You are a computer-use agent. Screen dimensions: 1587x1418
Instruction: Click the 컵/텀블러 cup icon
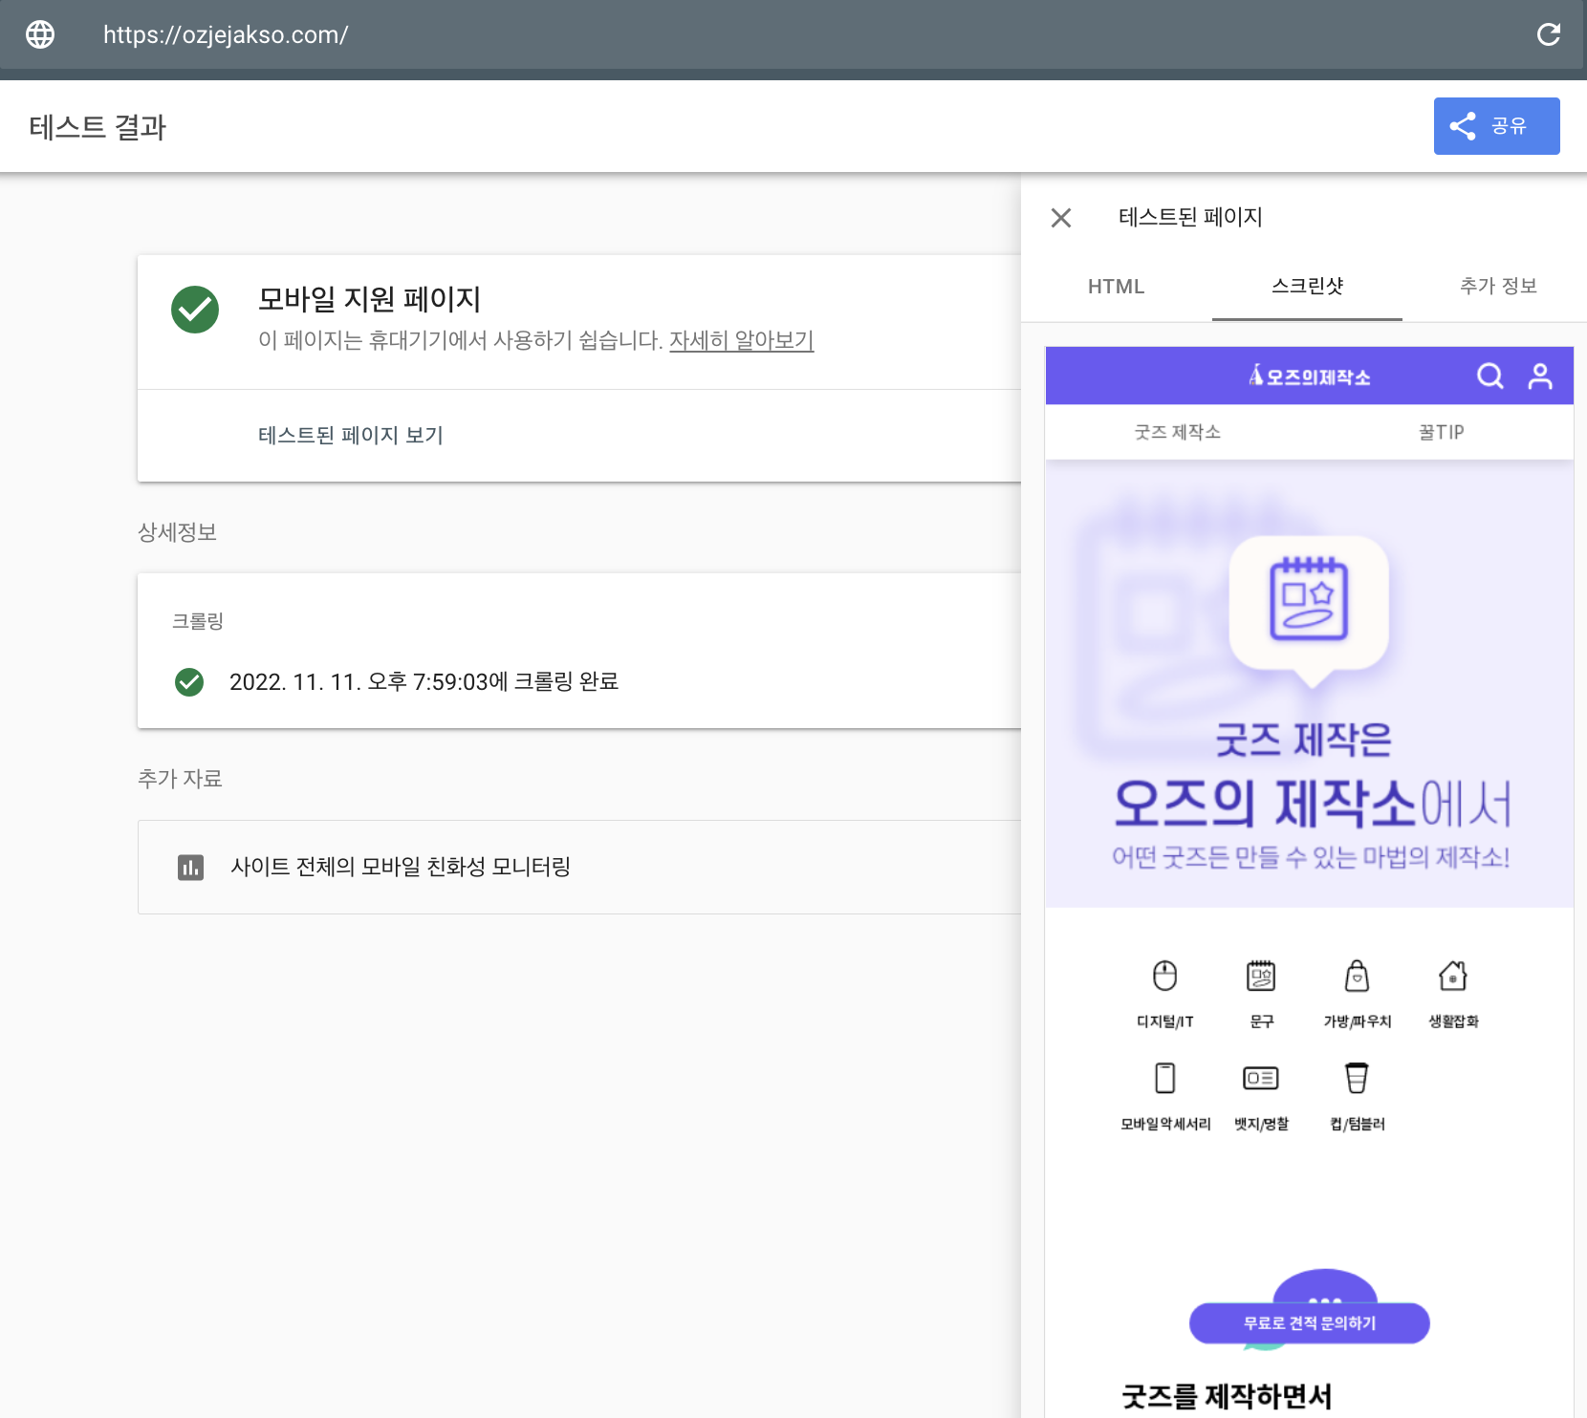1357,1078
